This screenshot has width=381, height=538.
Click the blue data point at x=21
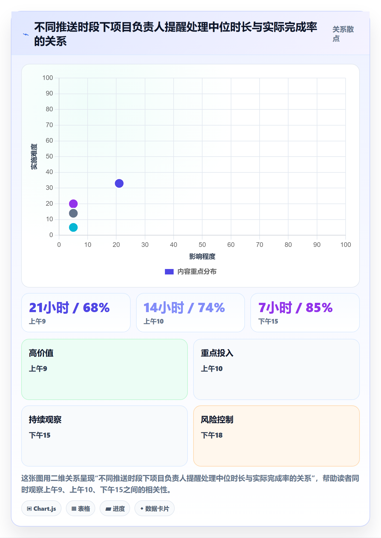(x=119, y=183)
